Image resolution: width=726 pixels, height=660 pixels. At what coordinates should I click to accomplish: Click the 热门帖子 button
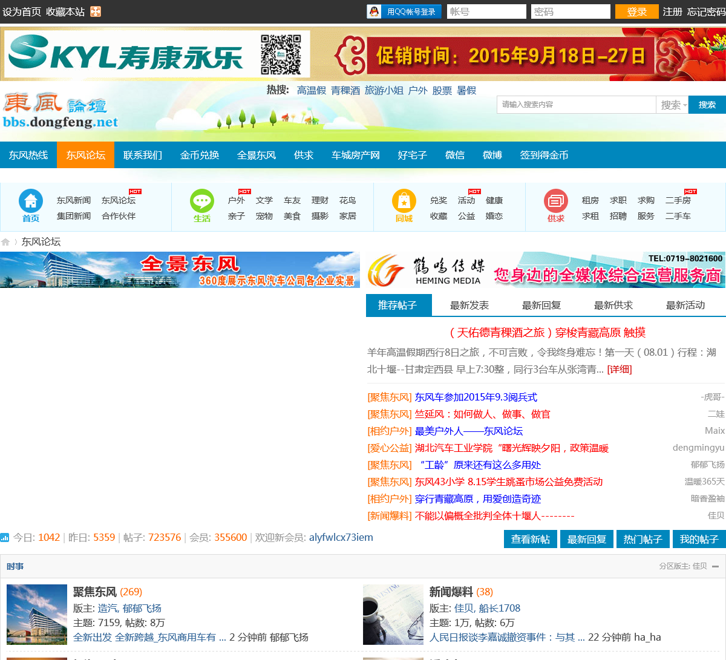(643, 539)
